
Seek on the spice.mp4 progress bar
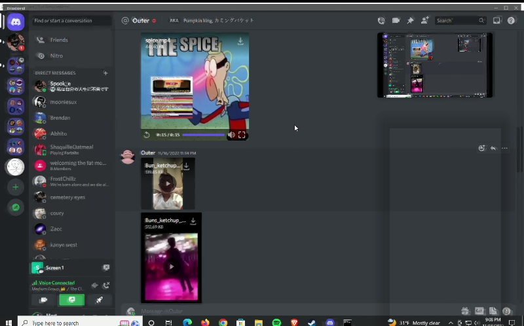click(203, 135)
